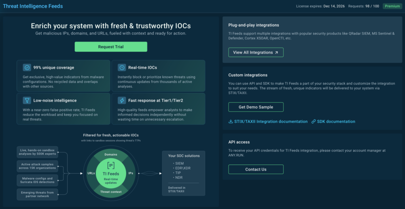Click the Custom integrations heading
405x209 pixels.
pyautogui.click(x=248, y=75)
